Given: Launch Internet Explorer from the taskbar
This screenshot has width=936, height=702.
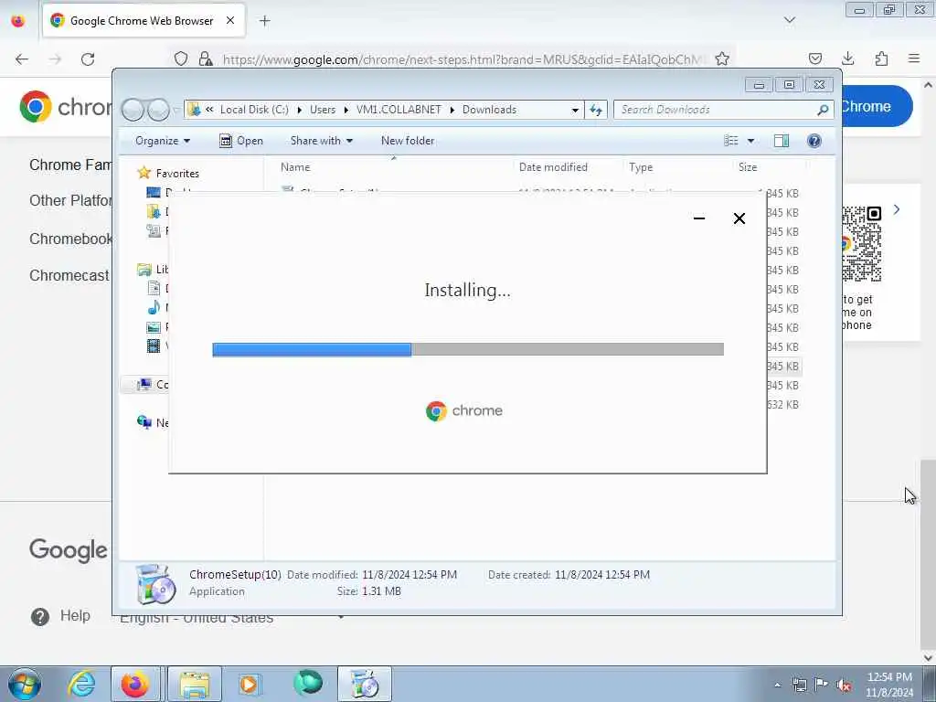Looking at the screenshot, I should 80,684.
